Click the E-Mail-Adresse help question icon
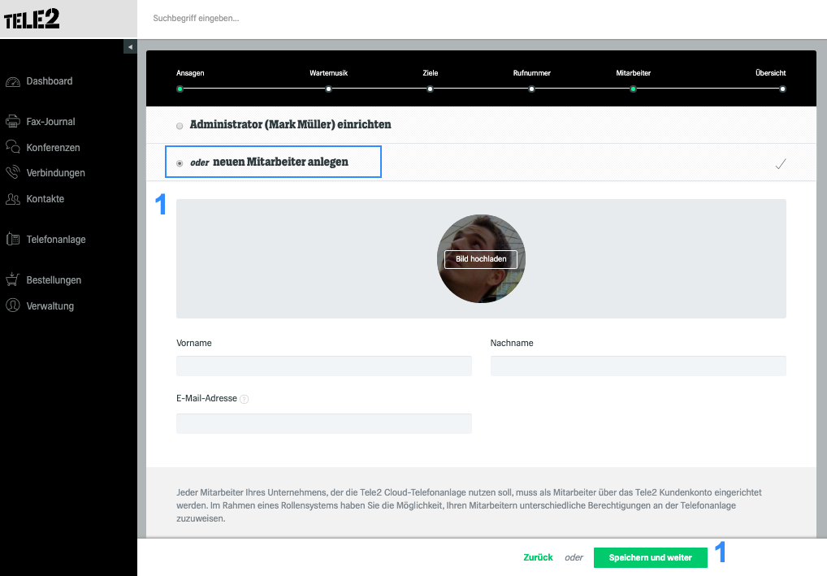 click(x=245, y=399)
